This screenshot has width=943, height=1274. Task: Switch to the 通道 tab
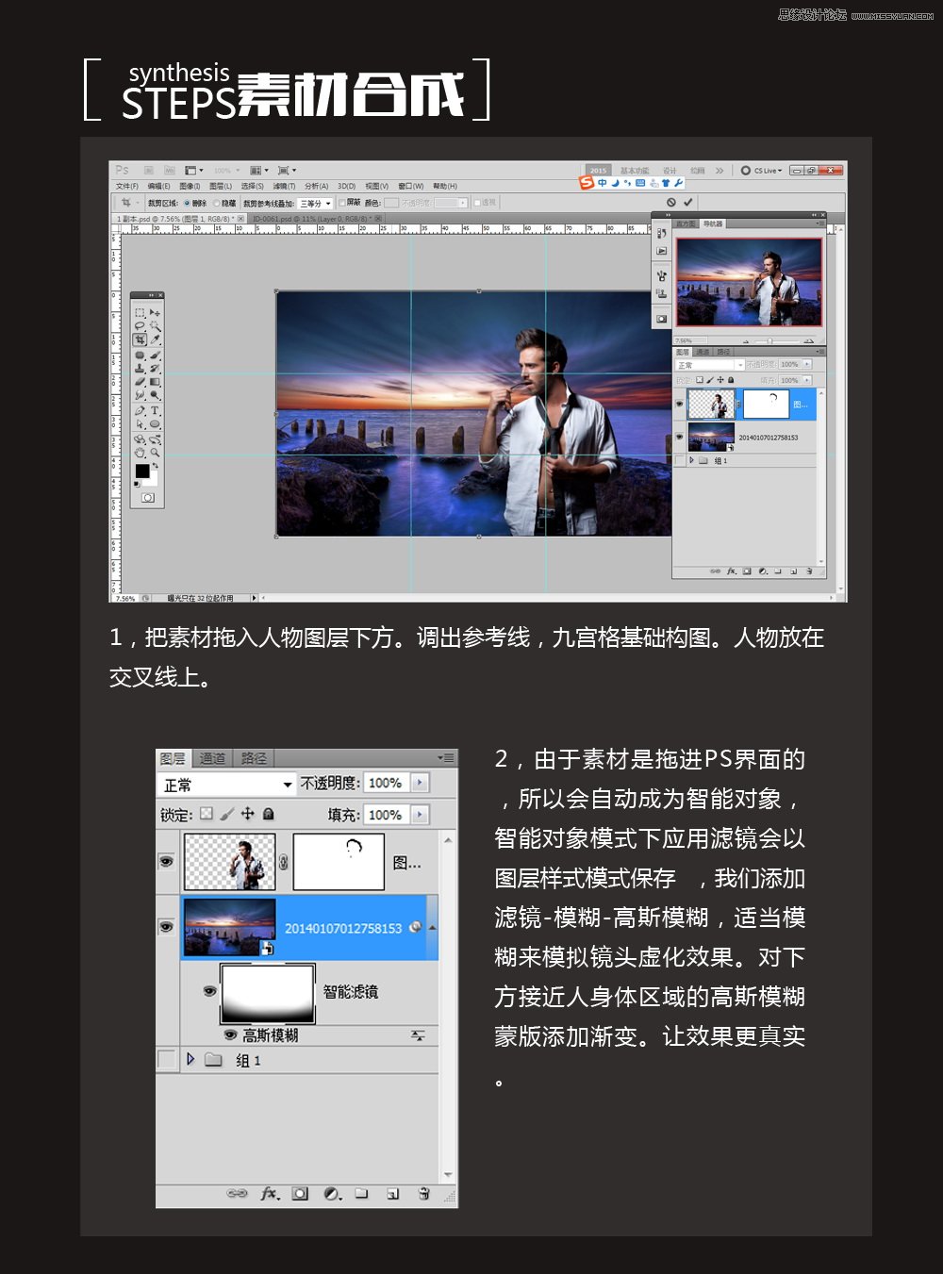pyautogui.click(x=213, y=758)
